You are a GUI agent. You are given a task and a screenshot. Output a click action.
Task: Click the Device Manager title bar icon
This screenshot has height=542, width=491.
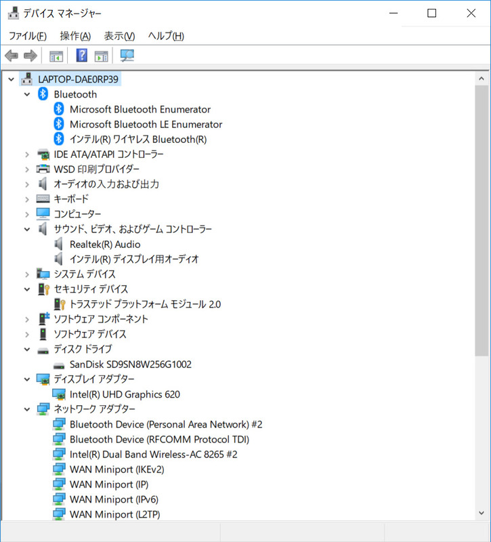point(13,13)
